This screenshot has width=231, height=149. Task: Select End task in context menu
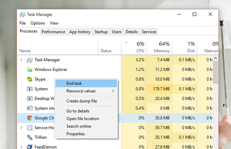click(x=86, y=83)
